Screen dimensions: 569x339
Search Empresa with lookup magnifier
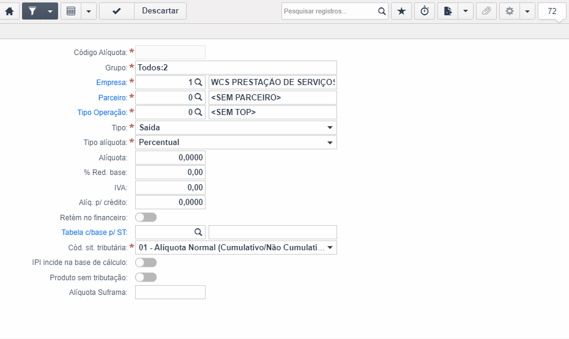pyautogui.click(x=198, y=83)
